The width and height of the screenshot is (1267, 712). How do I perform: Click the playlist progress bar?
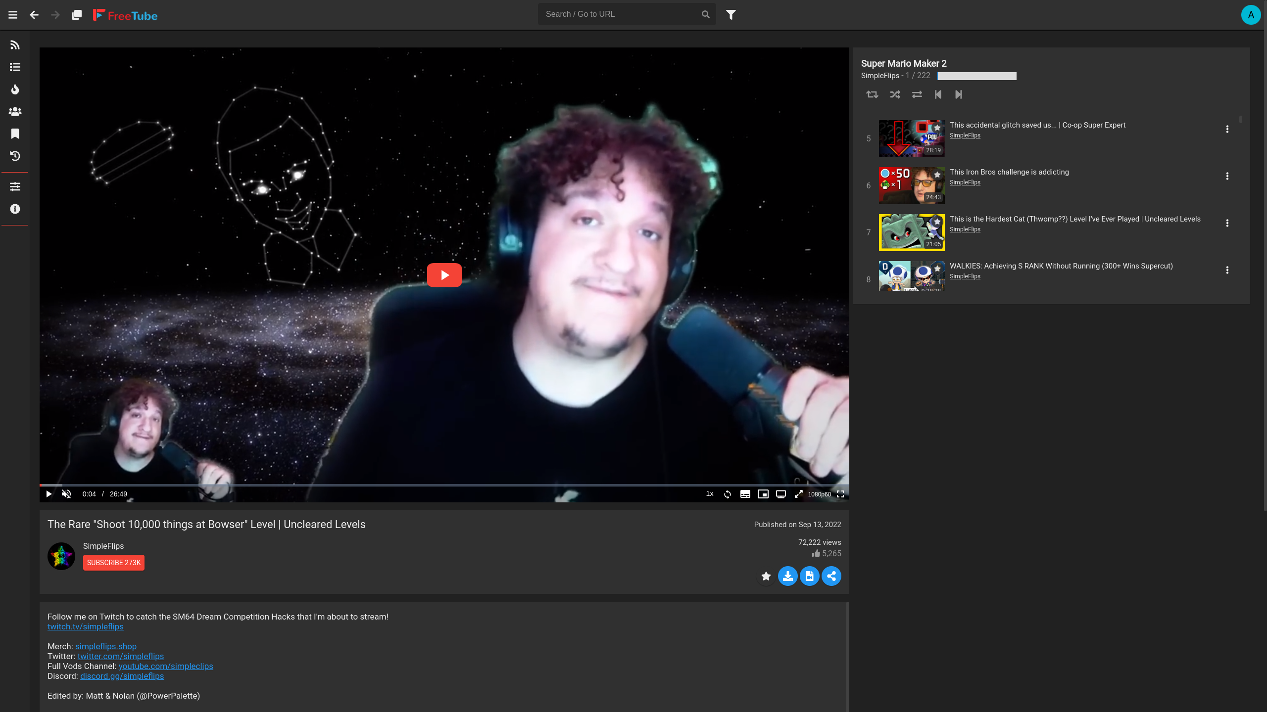(x=977, y=76)
